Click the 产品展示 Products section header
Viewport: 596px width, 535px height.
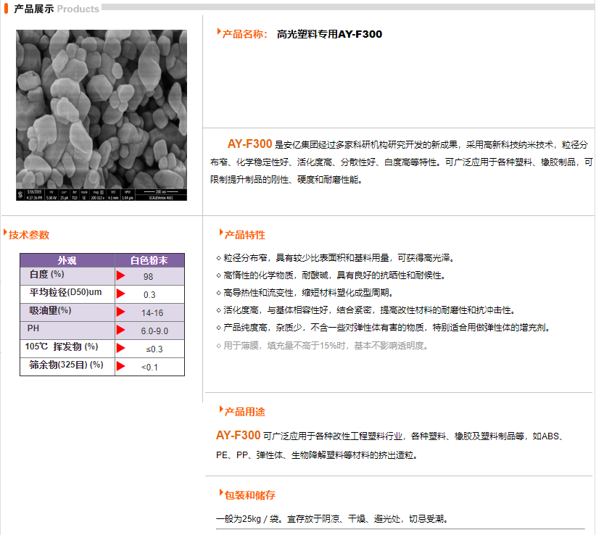pyautogui.click(x=57, y=9)
